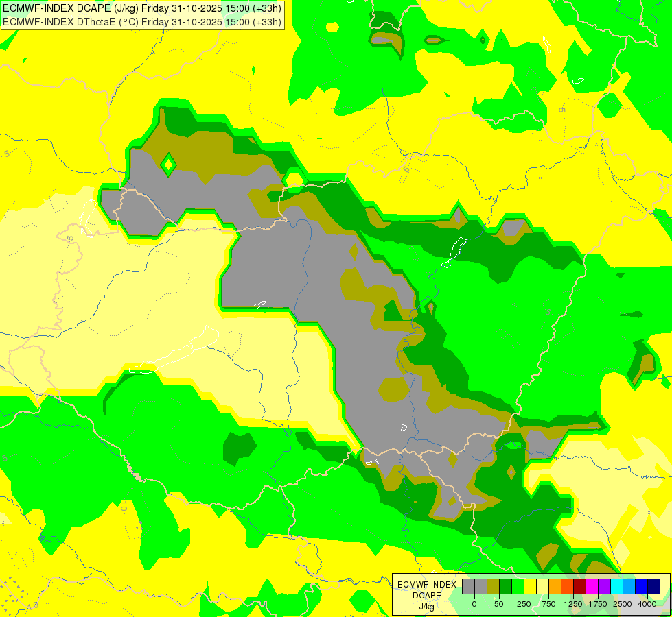
Task: Click the bright yellow legend swatch
Action: click(x=530, y=586)
